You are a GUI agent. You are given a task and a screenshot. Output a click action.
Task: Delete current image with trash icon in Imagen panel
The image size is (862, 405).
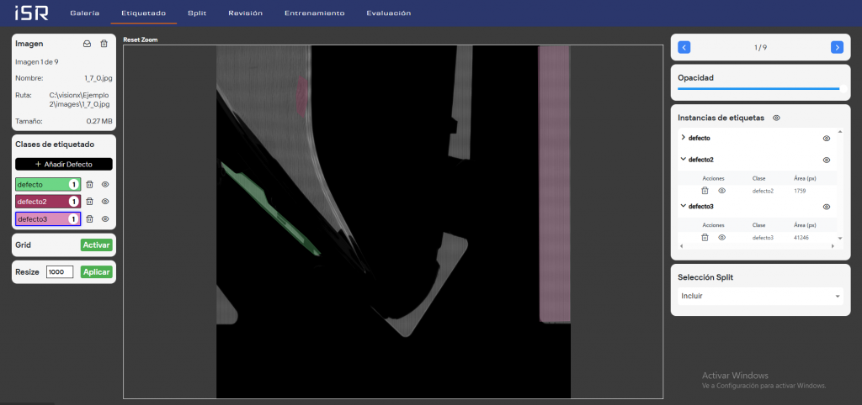(104, 44)
